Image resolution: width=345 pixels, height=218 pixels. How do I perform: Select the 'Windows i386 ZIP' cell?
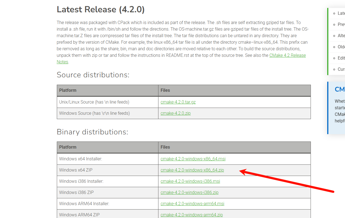[x=108, y=192]
